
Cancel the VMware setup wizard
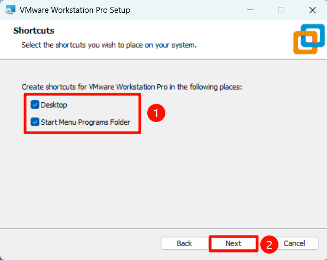294,243
